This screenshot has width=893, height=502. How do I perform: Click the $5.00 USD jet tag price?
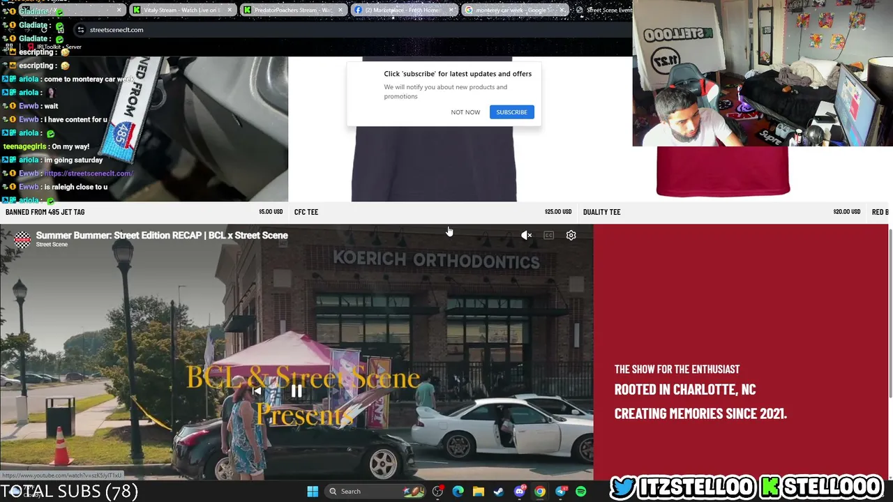271,212
